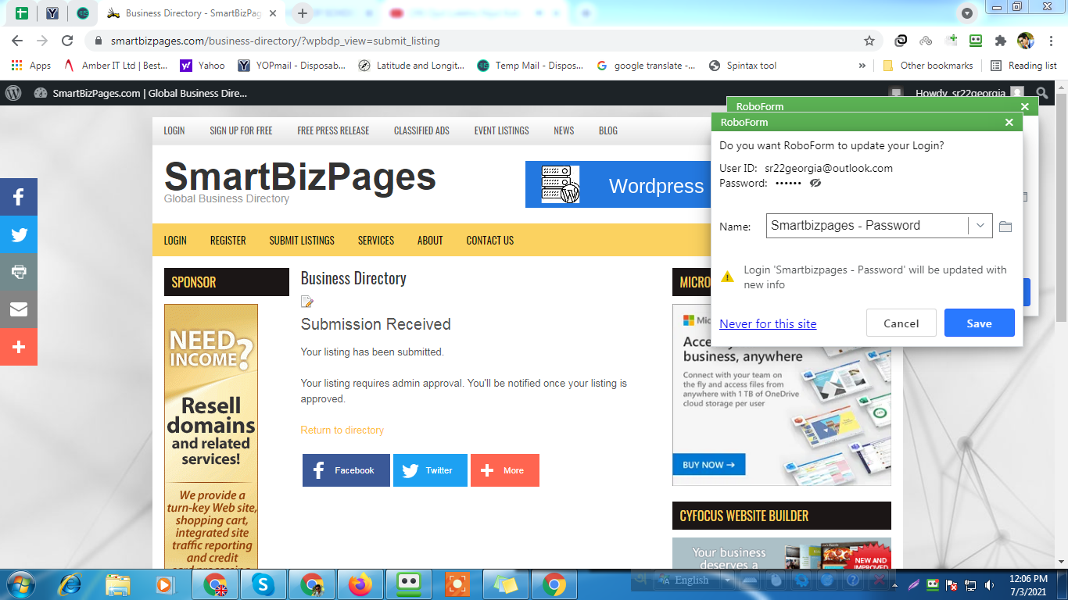
Task: Share via sidebar Twitter icon
Action: (19, 234)
